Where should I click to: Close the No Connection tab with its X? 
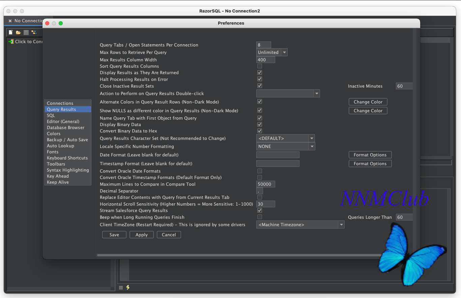(10, 21)
